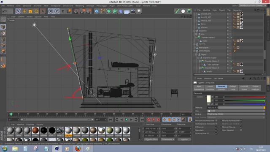Toggle the Speculare checkbox

pos(216,130)
